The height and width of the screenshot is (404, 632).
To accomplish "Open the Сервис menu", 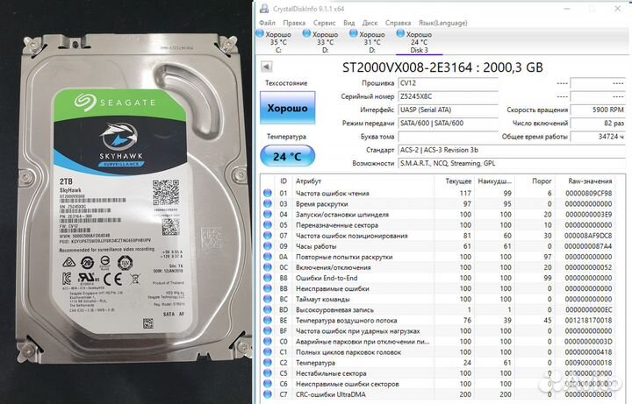I will [324, 23].
